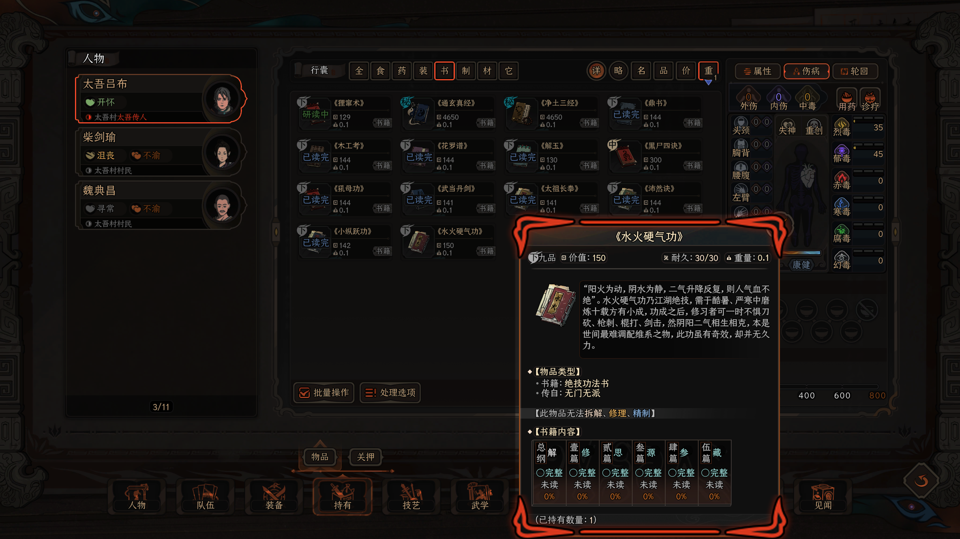The height and width of the screenshot is (539, 960).
Task: Select the 烈毒 poison icon
Action: pos(841,127)
